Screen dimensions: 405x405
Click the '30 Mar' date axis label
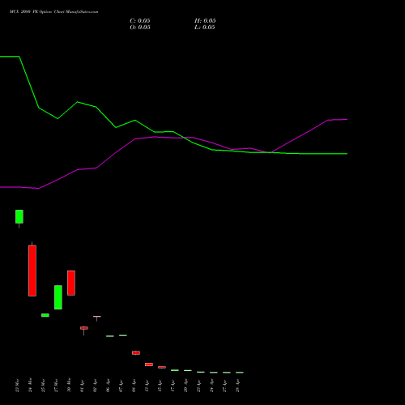click(x=69, y=385)
